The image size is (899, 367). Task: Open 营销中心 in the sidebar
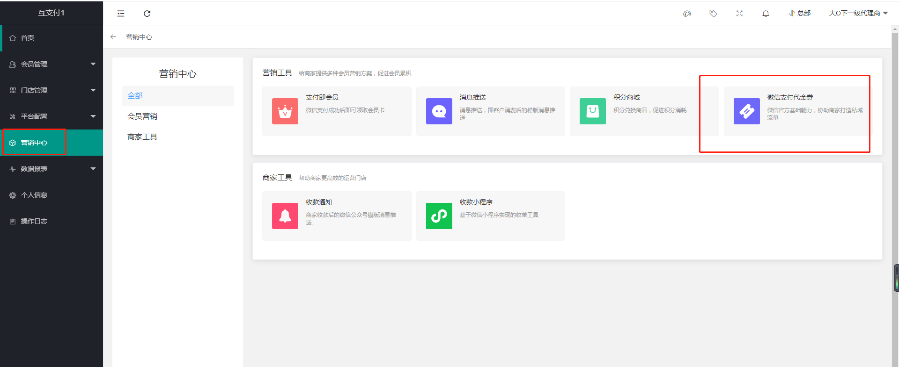pos(52,143)
